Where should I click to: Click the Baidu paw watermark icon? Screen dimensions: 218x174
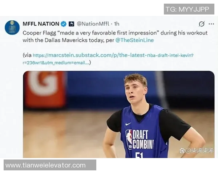182,150
